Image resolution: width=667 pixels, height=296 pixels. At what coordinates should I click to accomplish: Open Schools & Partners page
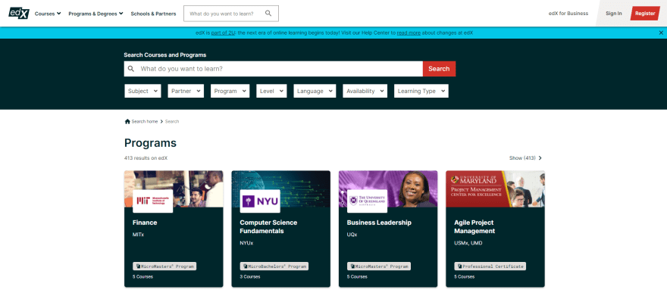(153, 14)
